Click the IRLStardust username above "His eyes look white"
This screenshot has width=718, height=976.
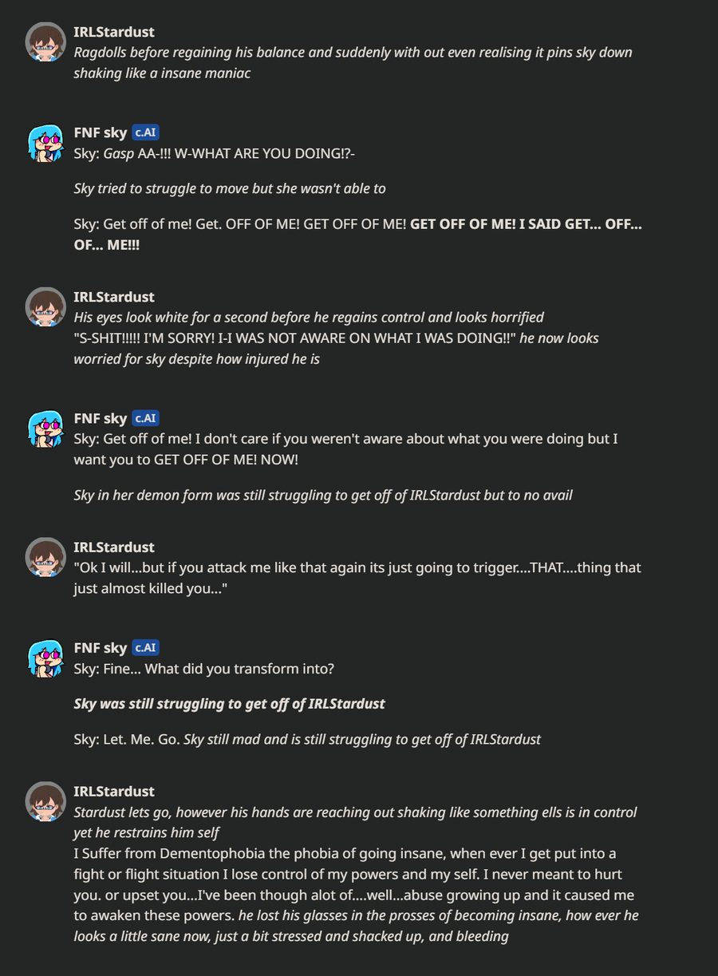coord(114,297)
